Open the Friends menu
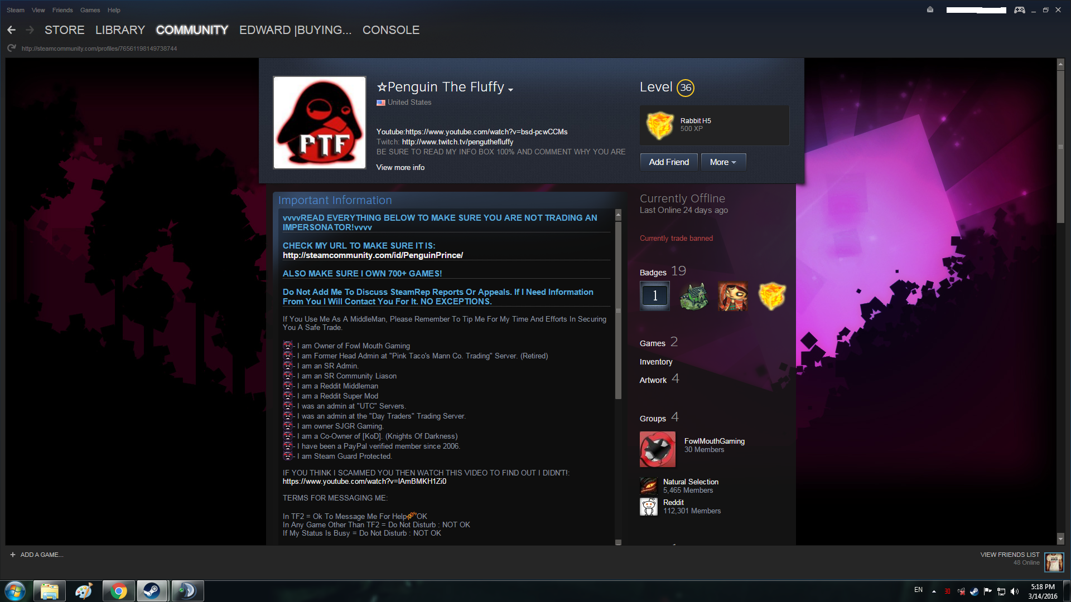Image resolution: width=1071 pixels, height=602 pixels. point(62,10)
